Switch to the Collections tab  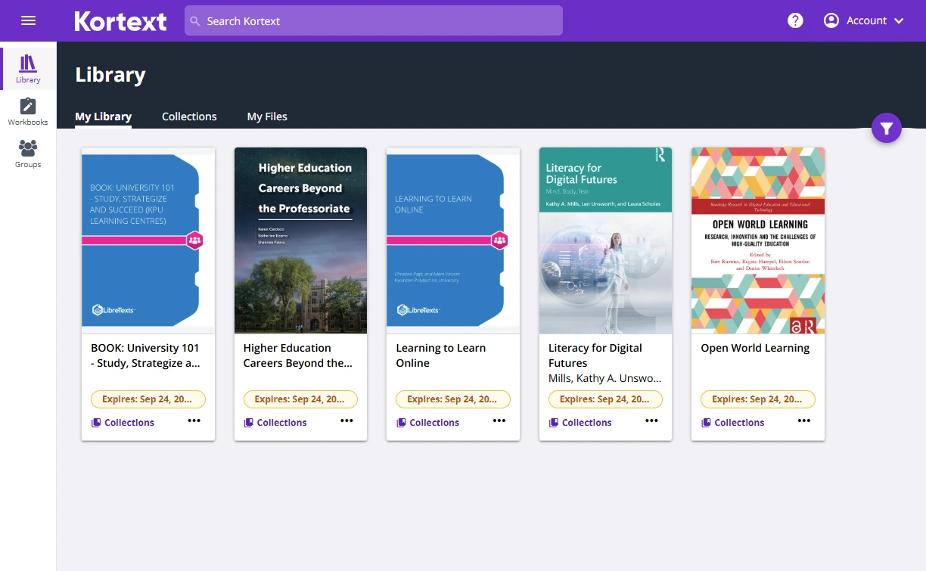(x=189, y=116)
